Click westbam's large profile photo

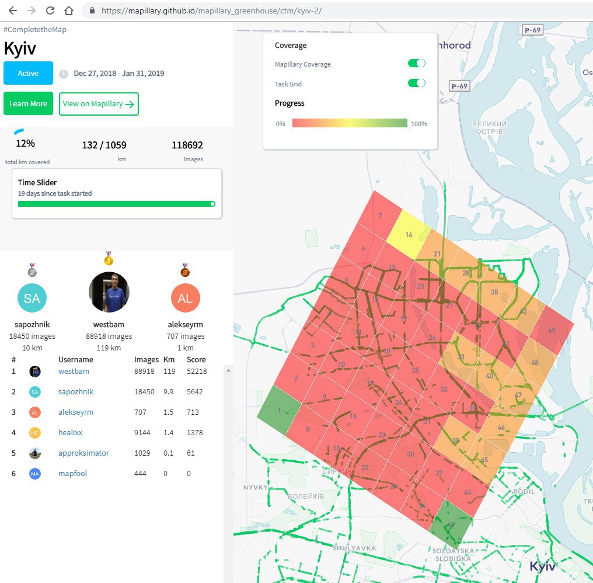(109, 292)
